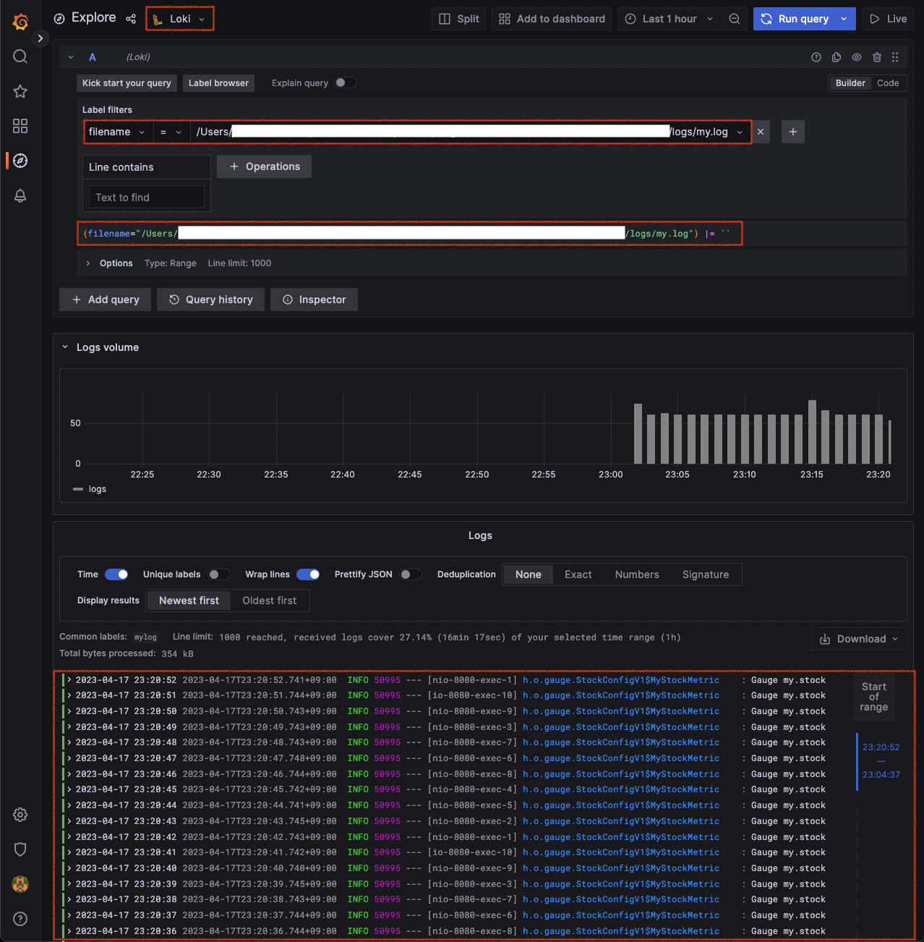Toggle visibility of query A
The height and width of the screenshot is (942, 924).
click(857, 57)
